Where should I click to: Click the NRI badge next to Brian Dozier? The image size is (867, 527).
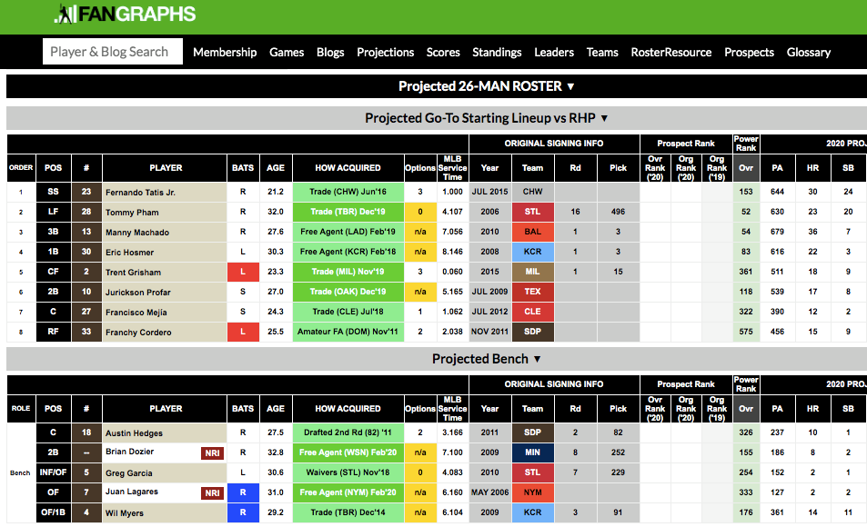pyautogui.click(x=212, y=453)
